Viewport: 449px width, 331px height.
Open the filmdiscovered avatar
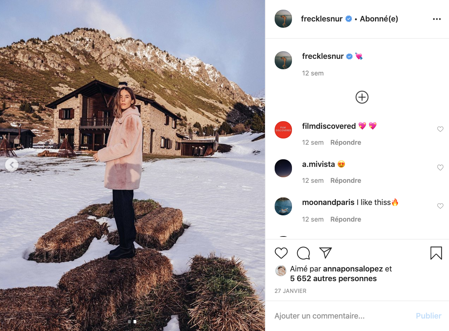click(283, 130)
